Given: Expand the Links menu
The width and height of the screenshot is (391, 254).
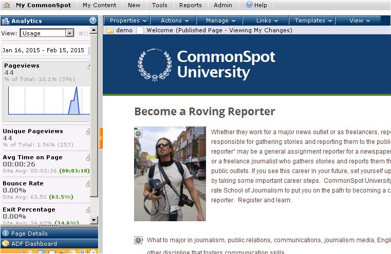Looking at the screenshot, I should [x=266, y=20].
